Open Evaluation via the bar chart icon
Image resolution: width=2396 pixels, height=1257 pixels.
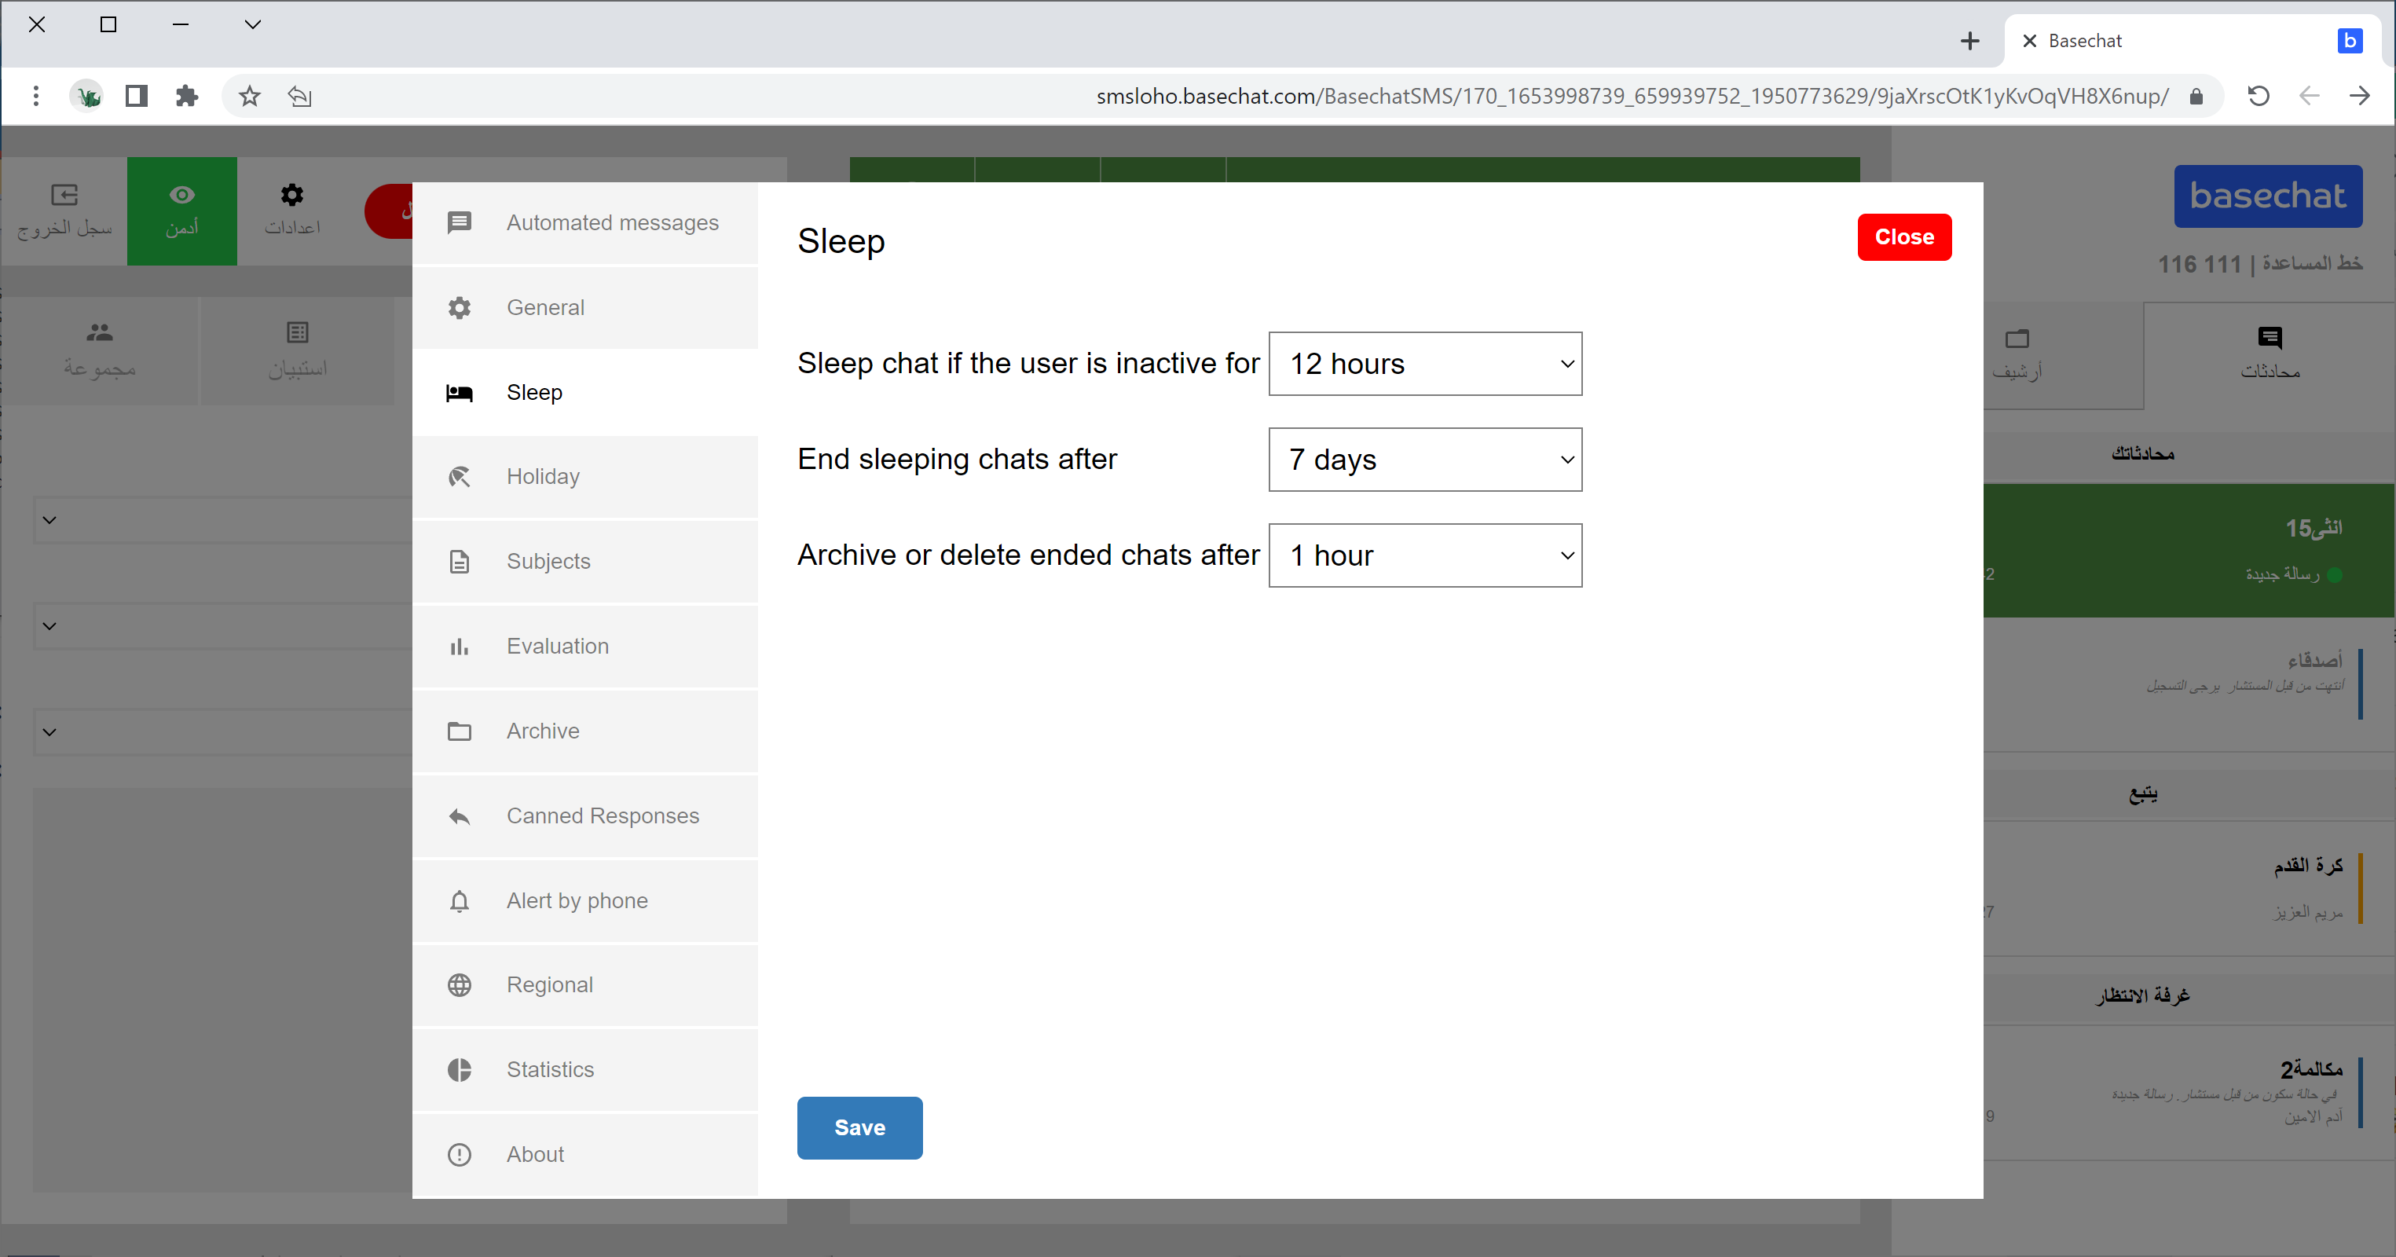pos(460,647)
